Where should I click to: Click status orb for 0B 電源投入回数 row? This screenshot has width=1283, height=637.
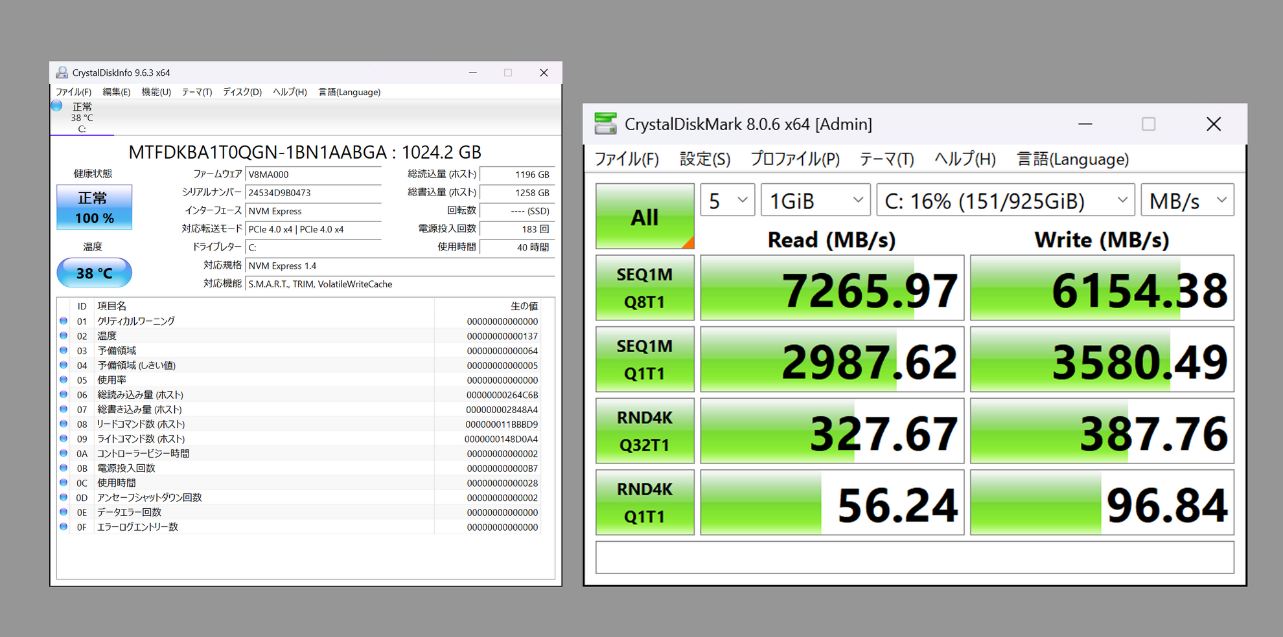click(x=64, y=468)
